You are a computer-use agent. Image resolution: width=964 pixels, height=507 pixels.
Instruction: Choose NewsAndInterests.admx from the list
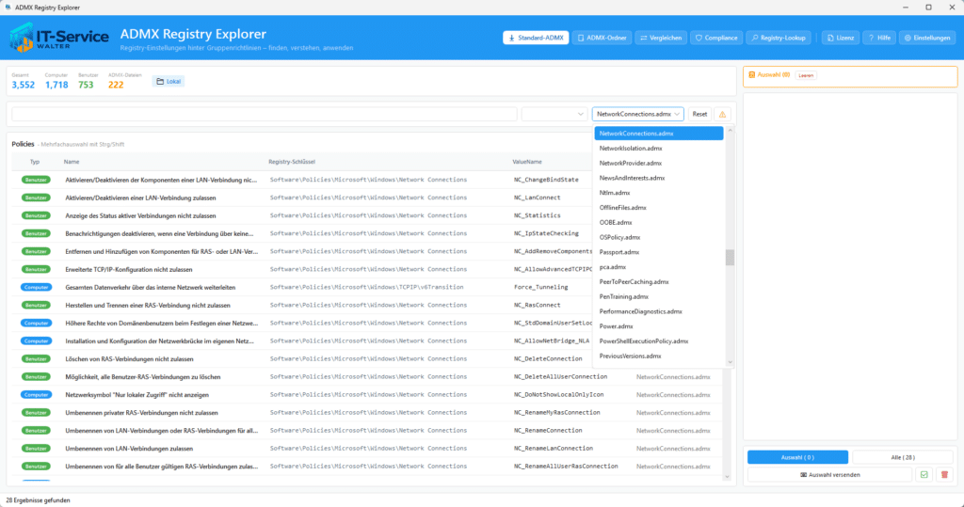point(658,178)
